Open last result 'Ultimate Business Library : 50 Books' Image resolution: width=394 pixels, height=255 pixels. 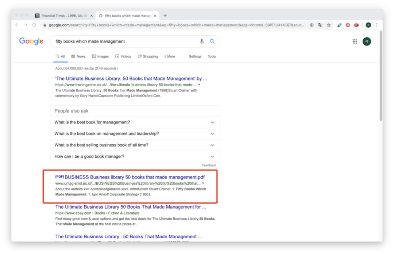(128, 237)
